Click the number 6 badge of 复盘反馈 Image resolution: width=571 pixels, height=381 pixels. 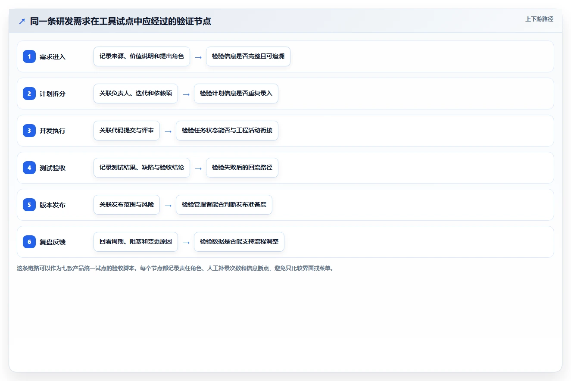point(29,242)
